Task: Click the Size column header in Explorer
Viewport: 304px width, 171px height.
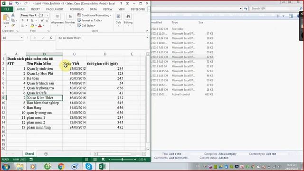Action: point(200,22)
